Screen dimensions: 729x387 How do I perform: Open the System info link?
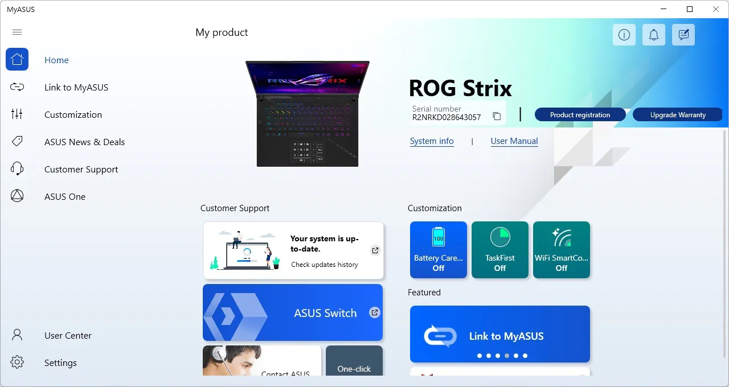[x=432, y=141]
